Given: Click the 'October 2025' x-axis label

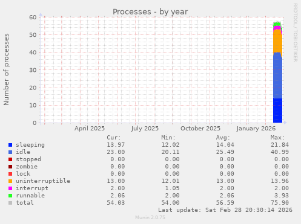Looking at the screenshot, I should click(x=200, y=129).
